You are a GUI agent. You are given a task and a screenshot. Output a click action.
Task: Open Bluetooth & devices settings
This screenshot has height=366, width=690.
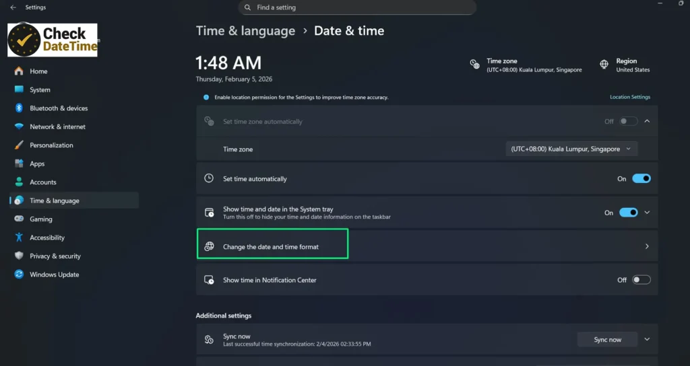click(x=74, y=108)
